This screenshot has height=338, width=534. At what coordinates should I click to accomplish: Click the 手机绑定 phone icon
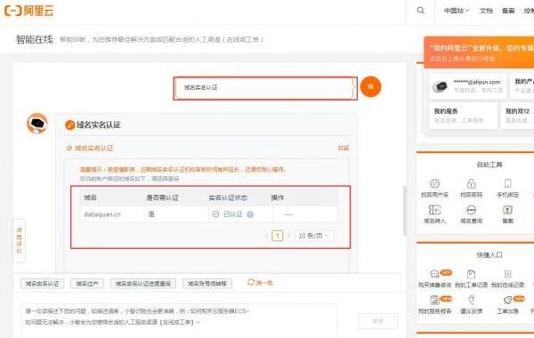tap(508, 183)
